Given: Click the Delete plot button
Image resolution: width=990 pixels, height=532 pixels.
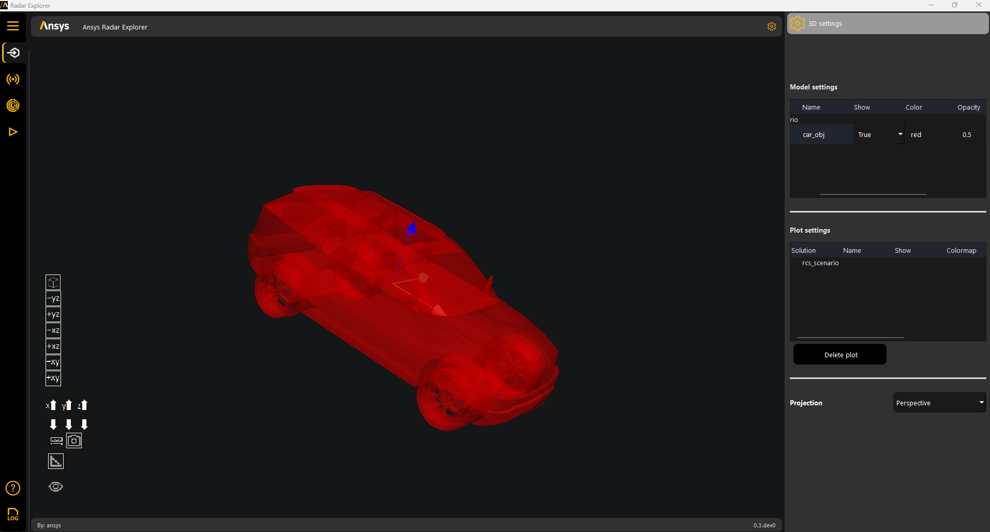Looking at the screenshot, I should (839, 355).
